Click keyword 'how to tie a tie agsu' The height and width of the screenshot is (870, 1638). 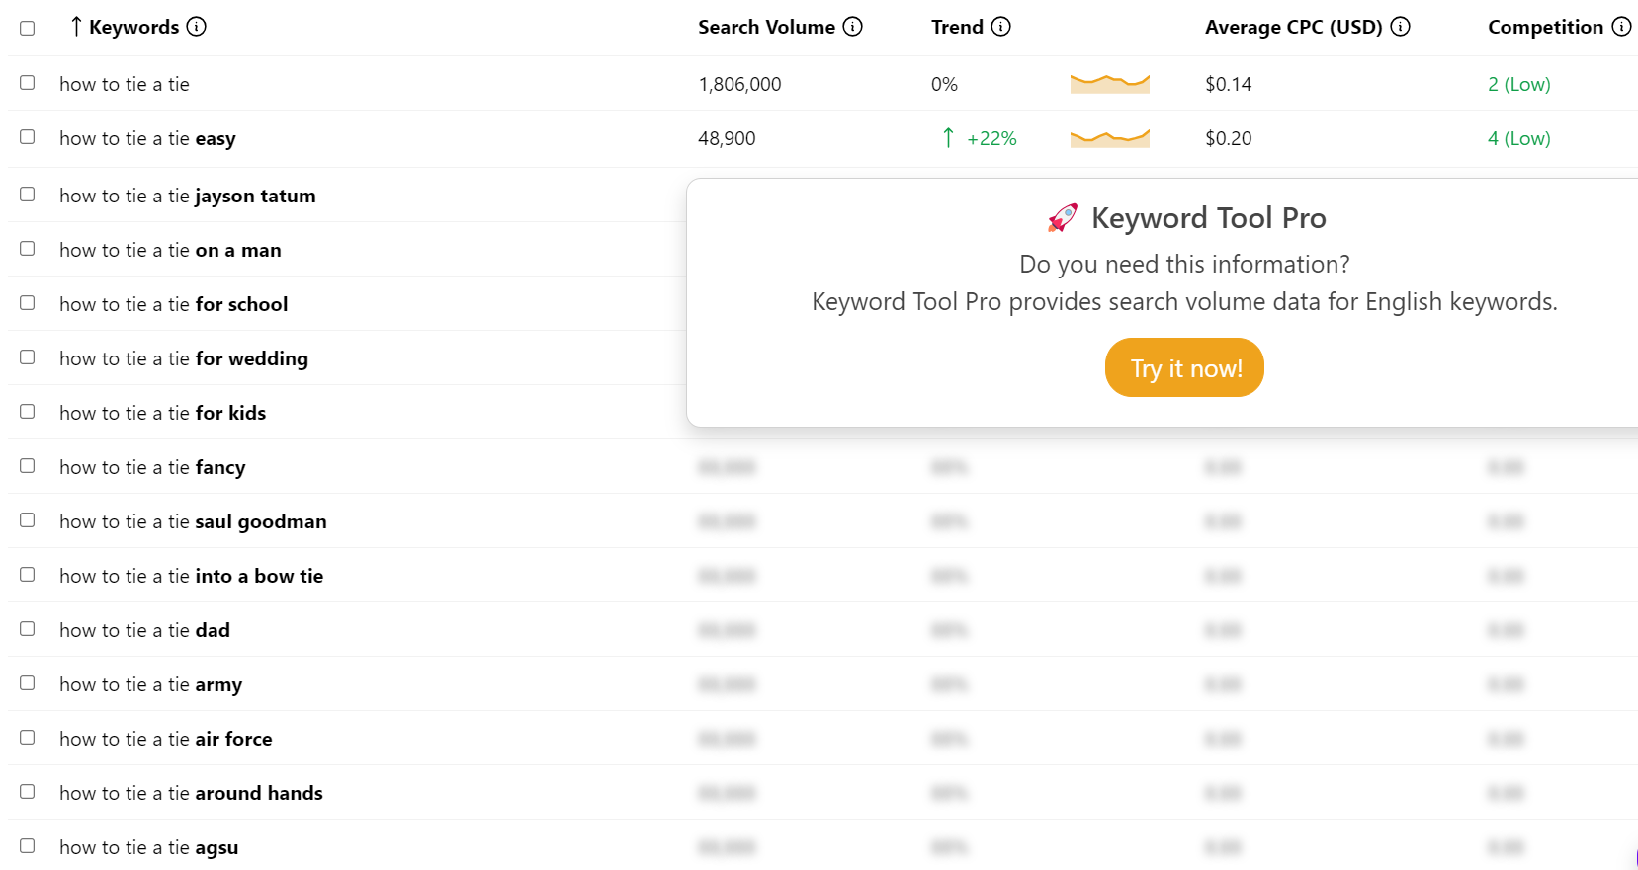coord(149,847)
